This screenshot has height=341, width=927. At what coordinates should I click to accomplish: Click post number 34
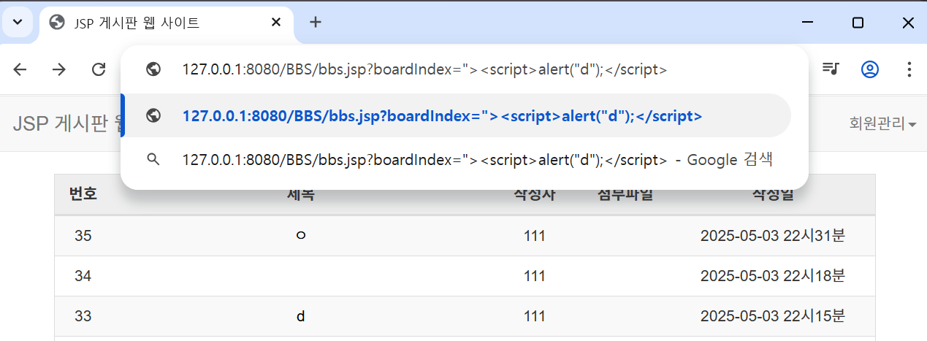point(83,276)
